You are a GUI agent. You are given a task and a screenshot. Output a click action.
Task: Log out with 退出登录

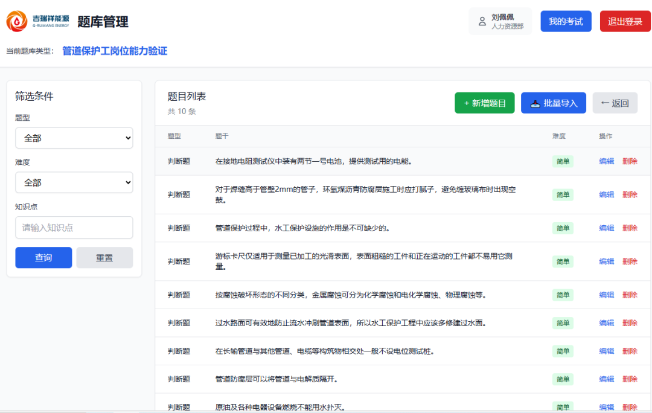(625, 21)
